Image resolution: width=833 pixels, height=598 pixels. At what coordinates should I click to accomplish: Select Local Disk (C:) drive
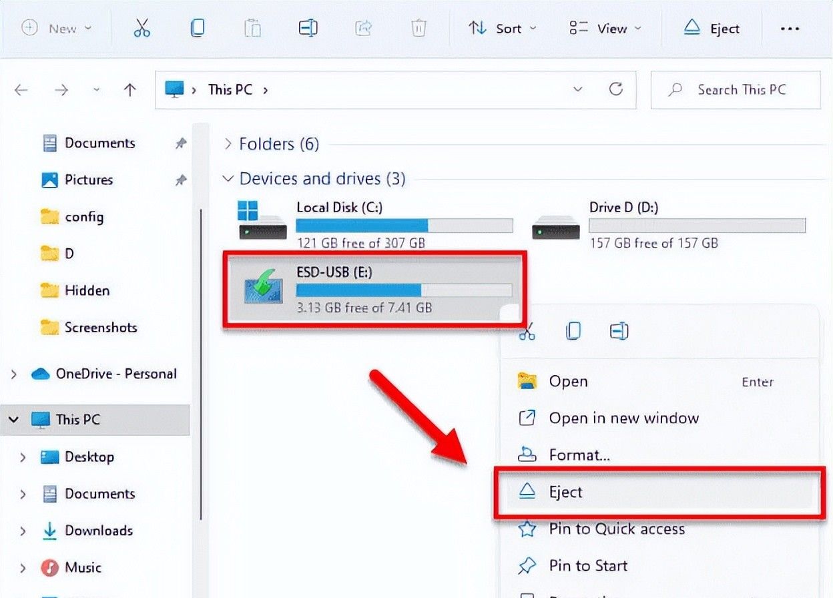click(x=375, y=225)
